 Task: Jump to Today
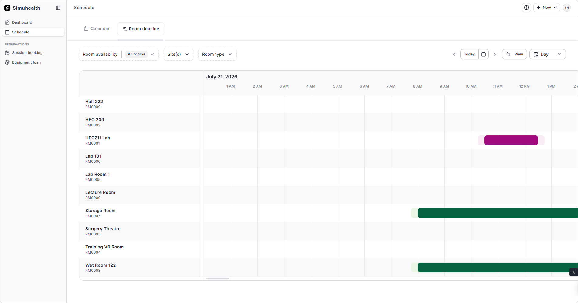tap(469, 54)
